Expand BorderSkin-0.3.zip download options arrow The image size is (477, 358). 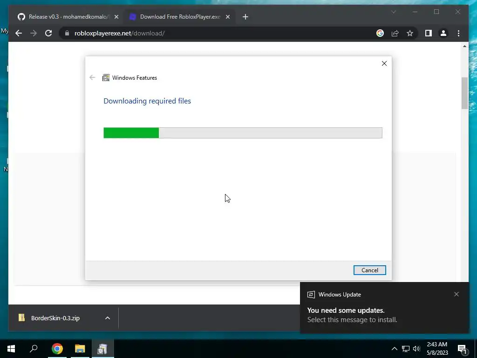108,318
